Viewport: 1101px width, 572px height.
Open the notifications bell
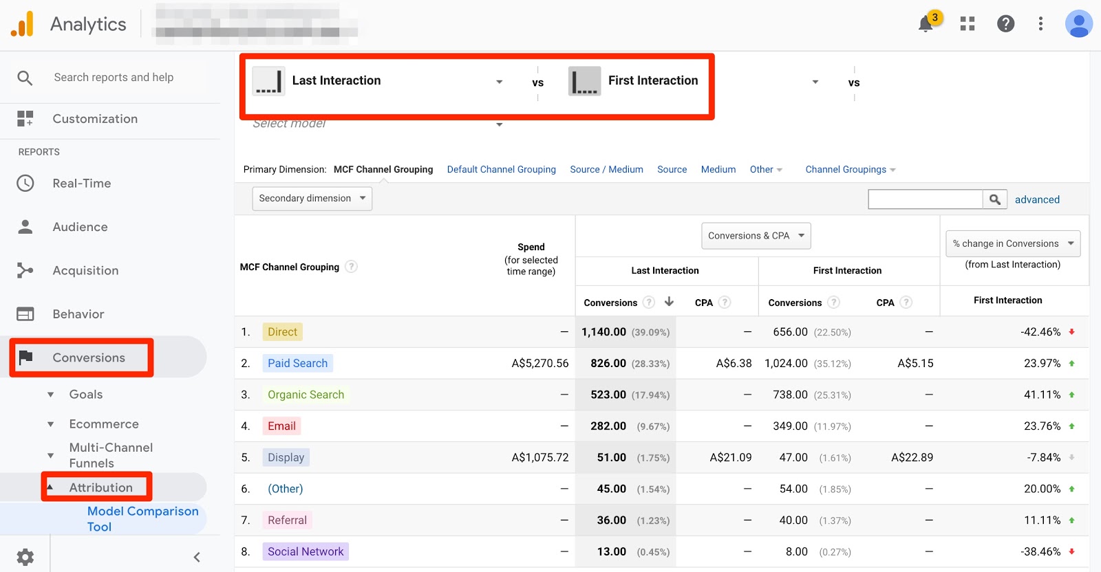(926, 24)
